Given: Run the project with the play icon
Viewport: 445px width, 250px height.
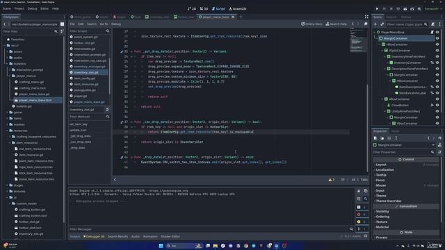Looking at the screenshot, I should coord(377,9).
